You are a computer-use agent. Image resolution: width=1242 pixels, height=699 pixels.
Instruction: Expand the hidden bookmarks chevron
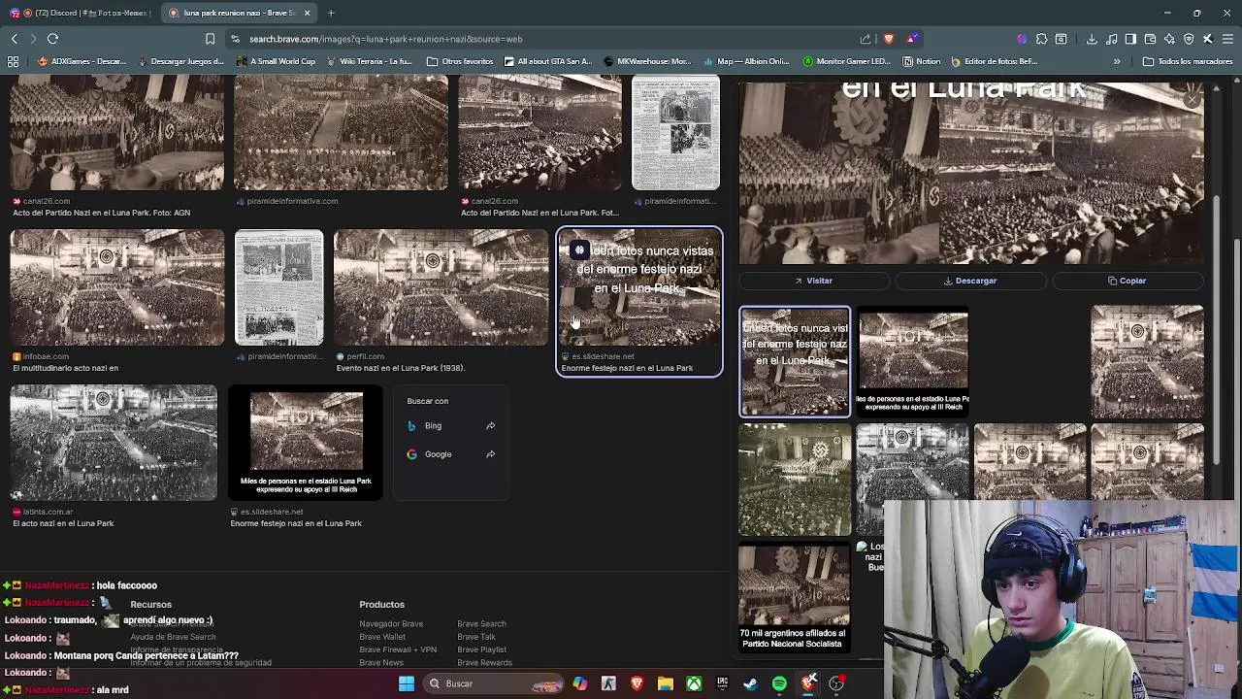[1117, 61]
